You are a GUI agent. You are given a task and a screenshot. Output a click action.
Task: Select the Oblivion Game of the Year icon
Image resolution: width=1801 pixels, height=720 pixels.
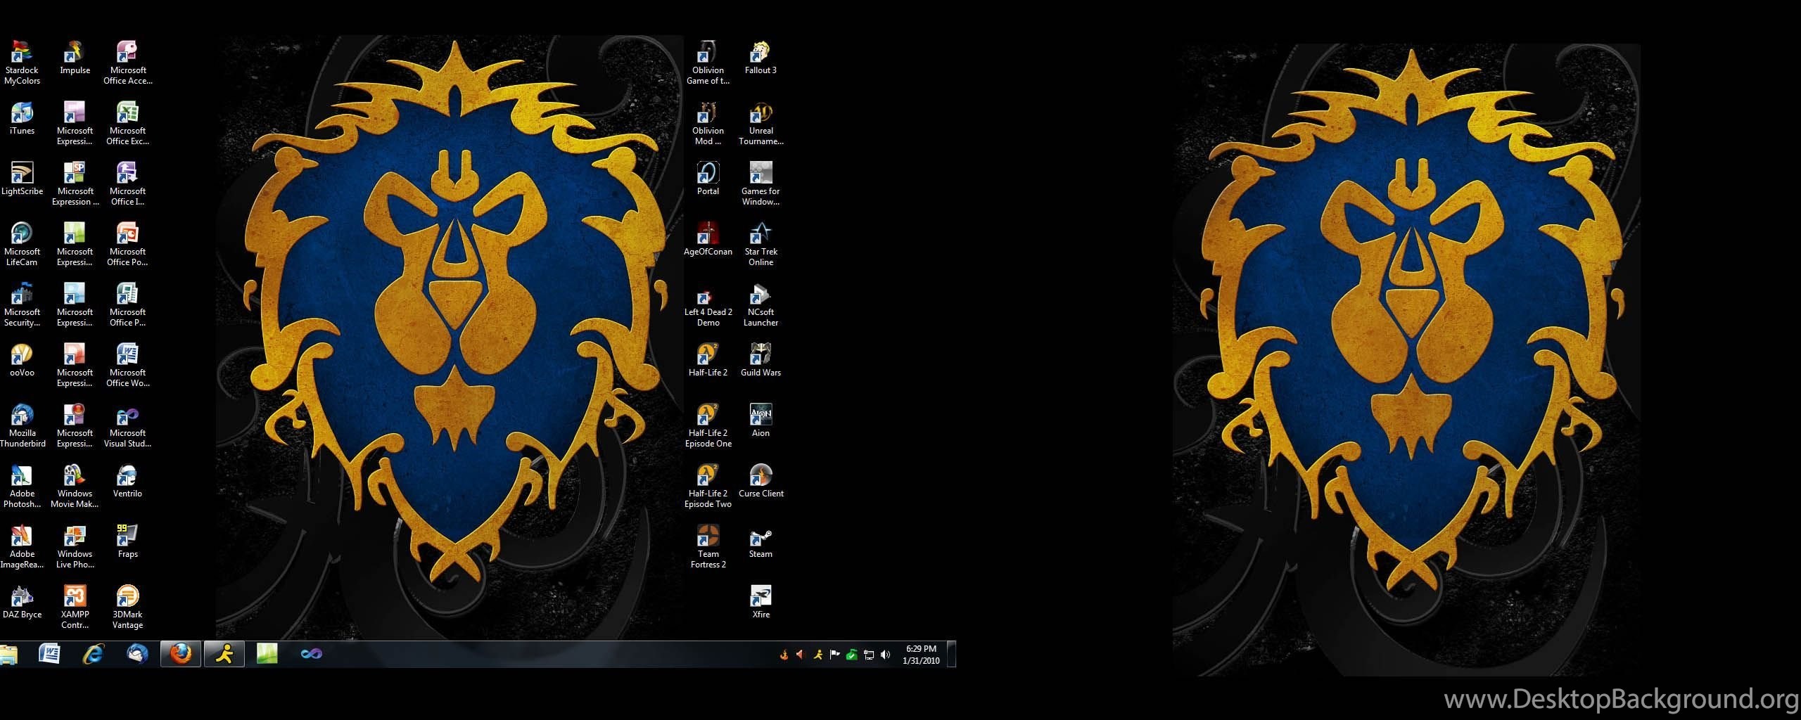point(708,63)
